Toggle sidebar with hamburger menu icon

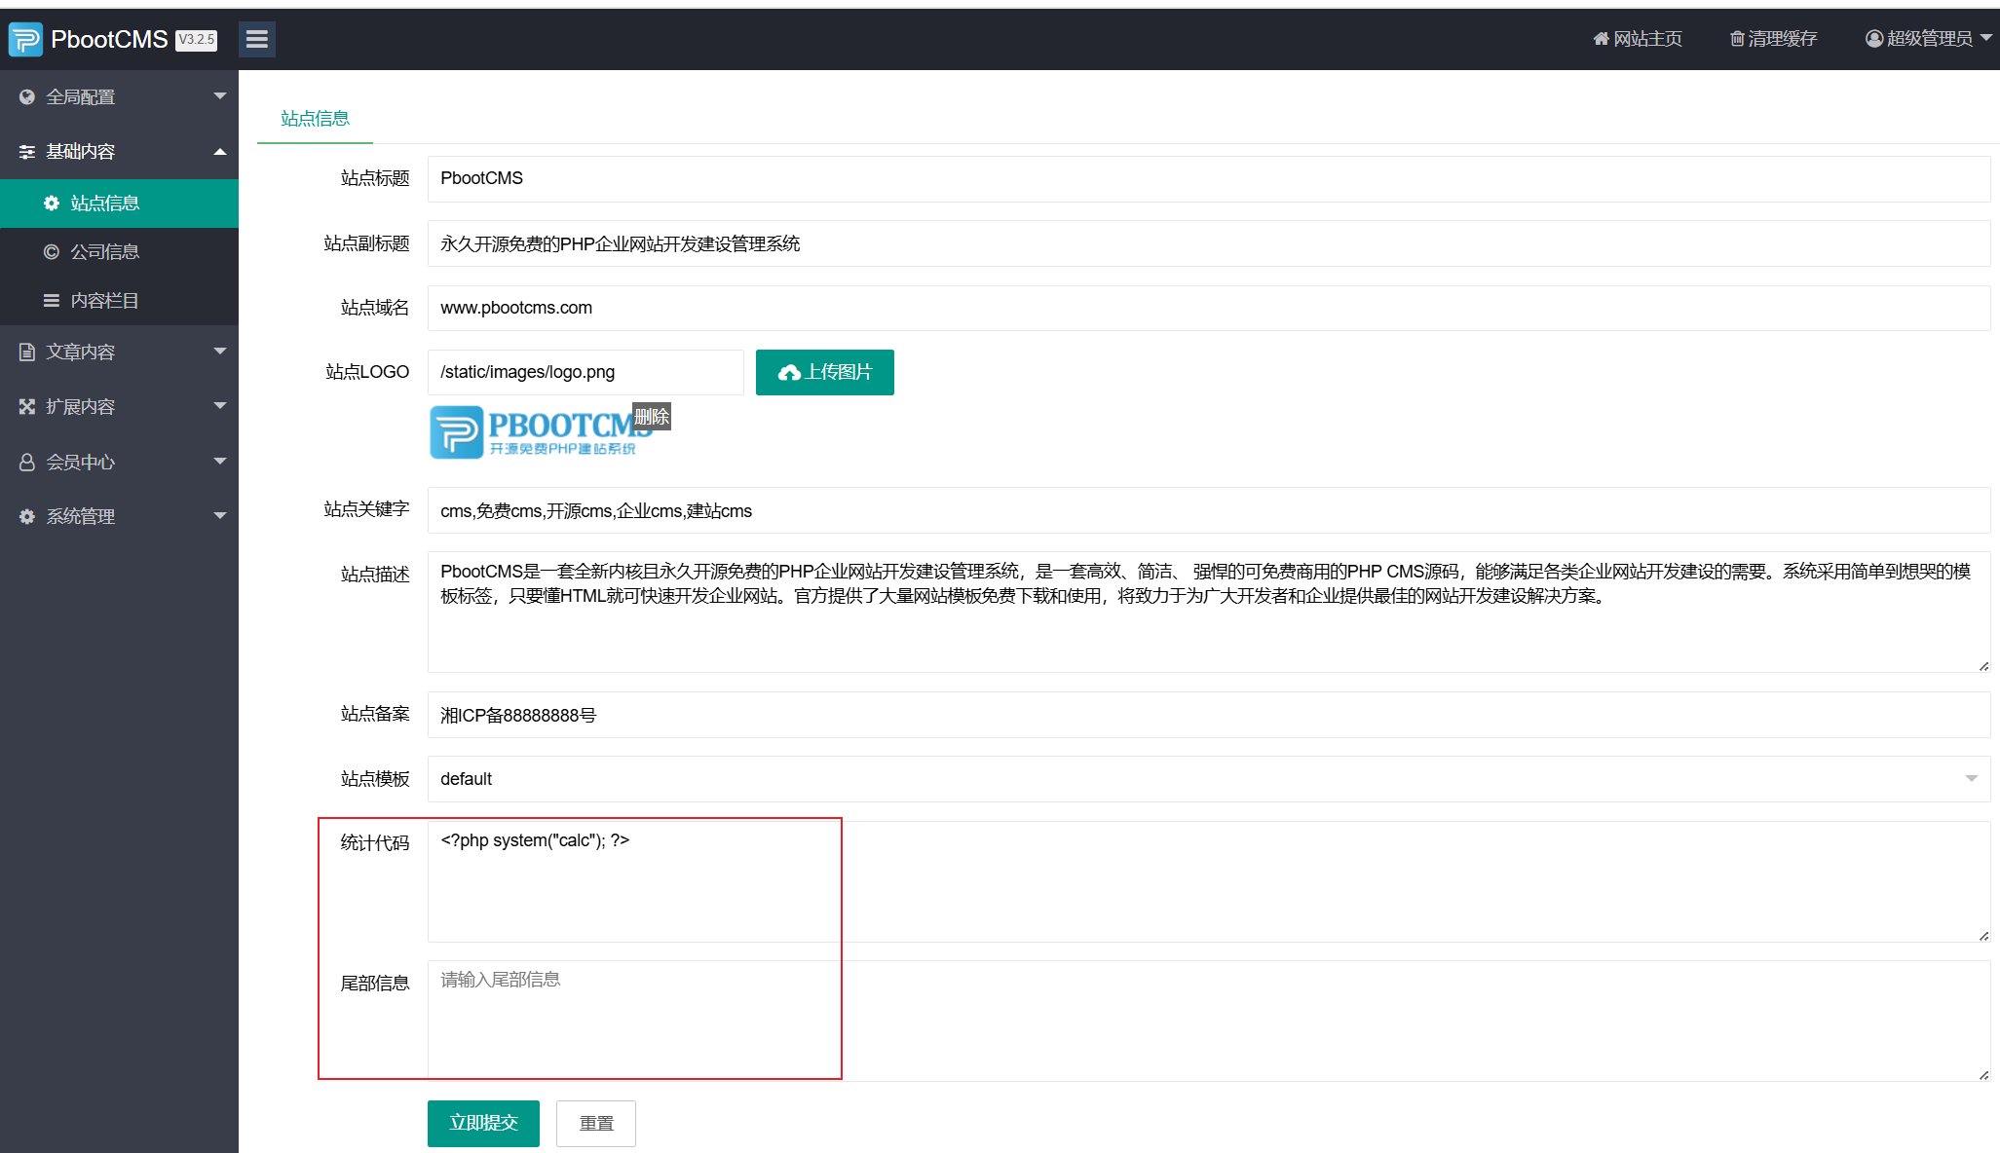pyautogui.click(x=257, y=39)
